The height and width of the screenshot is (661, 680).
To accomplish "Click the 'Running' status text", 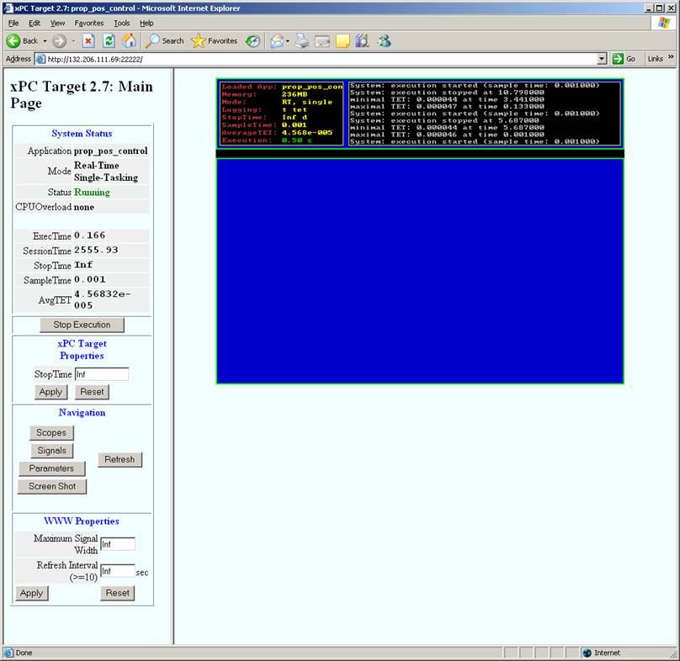I will pos(92,192).
